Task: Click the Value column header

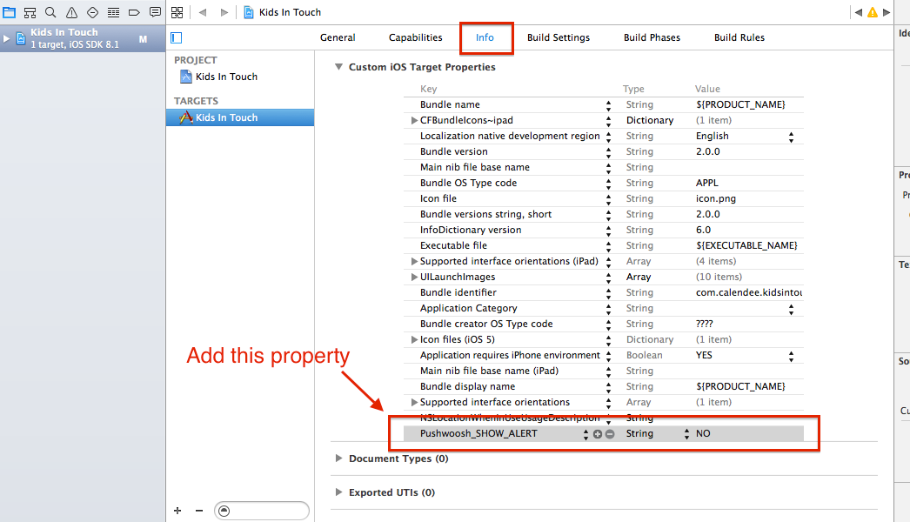Action: pyautogui.click(x=707, y=89)
